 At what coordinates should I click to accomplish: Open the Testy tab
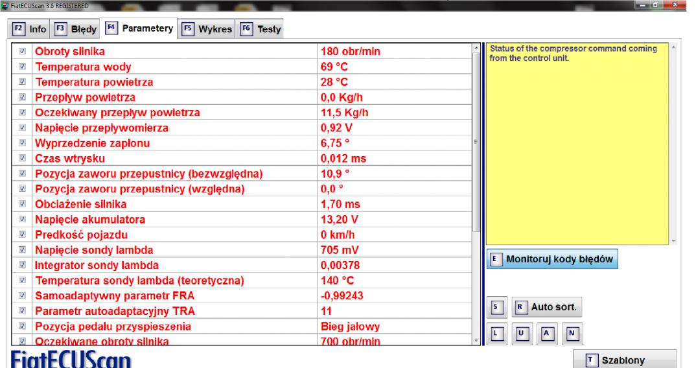[x=261, y=29]
